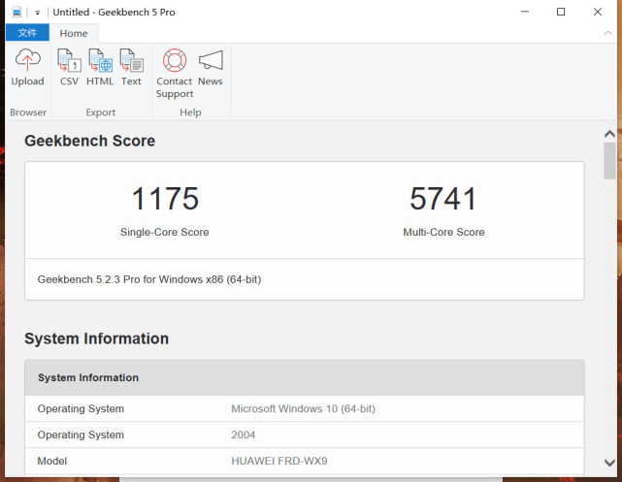This screenshot has height=482, width=622.
Task: Click the Multi-Core Score label
Action: pyautogui.click(x=443, y=232)
